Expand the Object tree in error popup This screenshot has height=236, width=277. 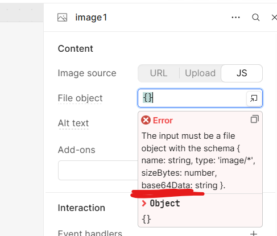(144, 204)
